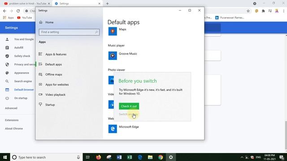Viewport: 287px width, 161px height.
Task: Open Task View from the taskbar
Action: [88, 157]
